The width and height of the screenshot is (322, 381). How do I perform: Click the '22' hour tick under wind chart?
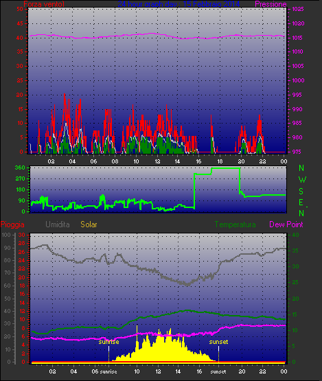262,161
